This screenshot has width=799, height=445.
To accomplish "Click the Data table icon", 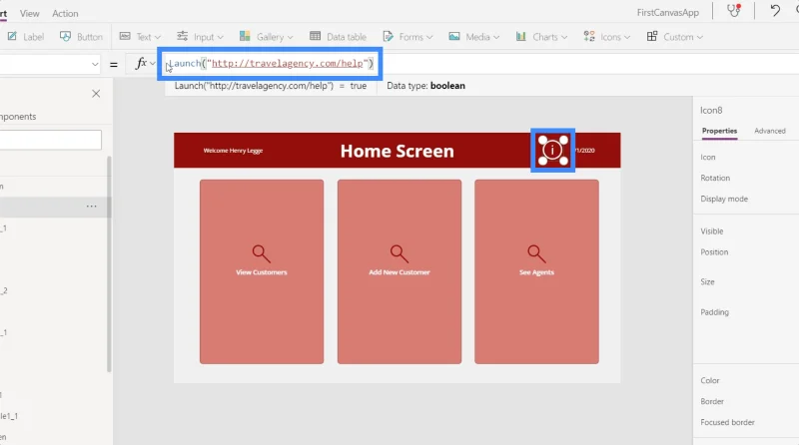I will coord(316,36).
